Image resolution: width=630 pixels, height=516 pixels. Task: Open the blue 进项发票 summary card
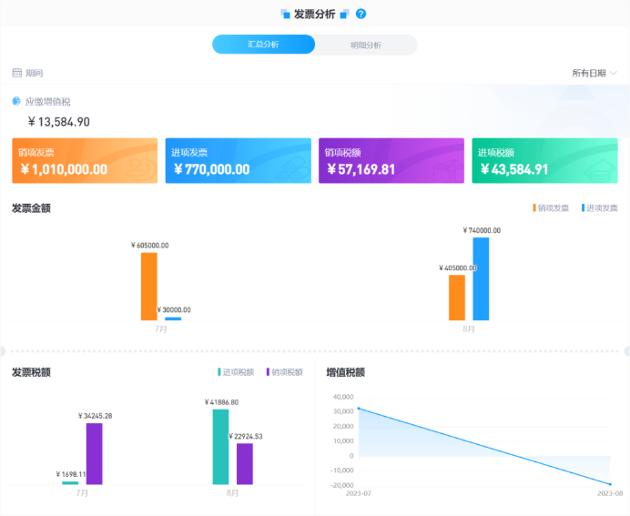pyautogui.click(x=238, y=161)
